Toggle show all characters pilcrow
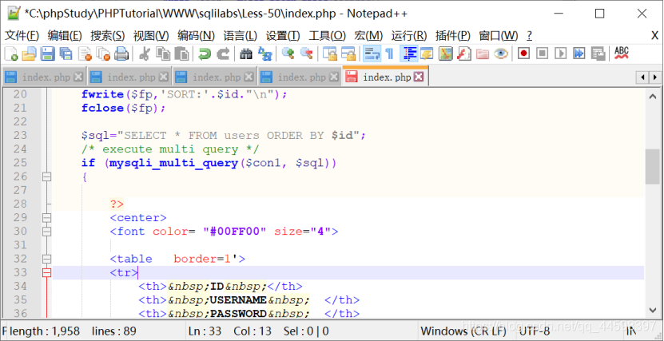The height and width of the screenshot is (341, 664). [390, 54]
